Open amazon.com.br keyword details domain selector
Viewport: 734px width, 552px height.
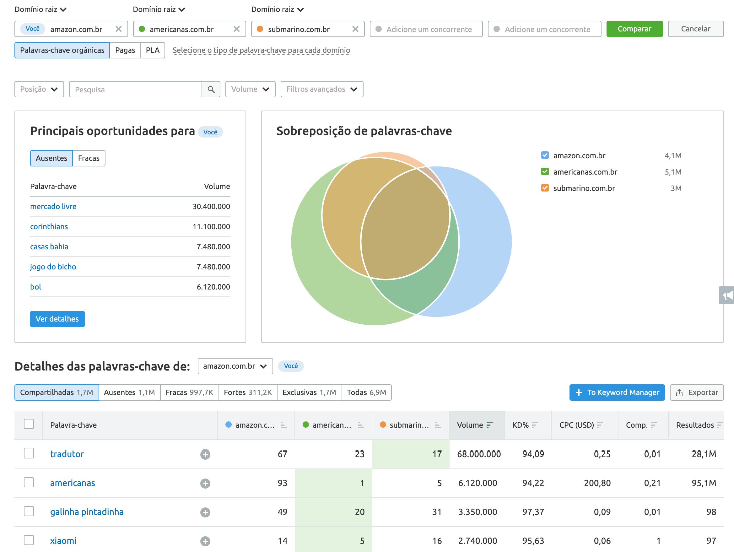[235, 366]
